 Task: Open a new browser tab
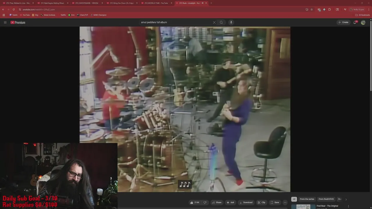click(x=211, y=3)
